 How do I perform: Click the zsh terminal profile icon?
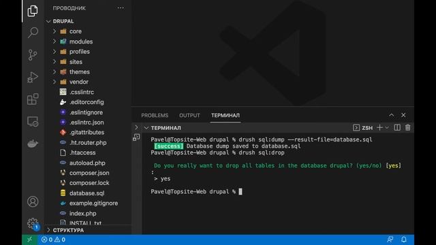(x=356, y=128)
